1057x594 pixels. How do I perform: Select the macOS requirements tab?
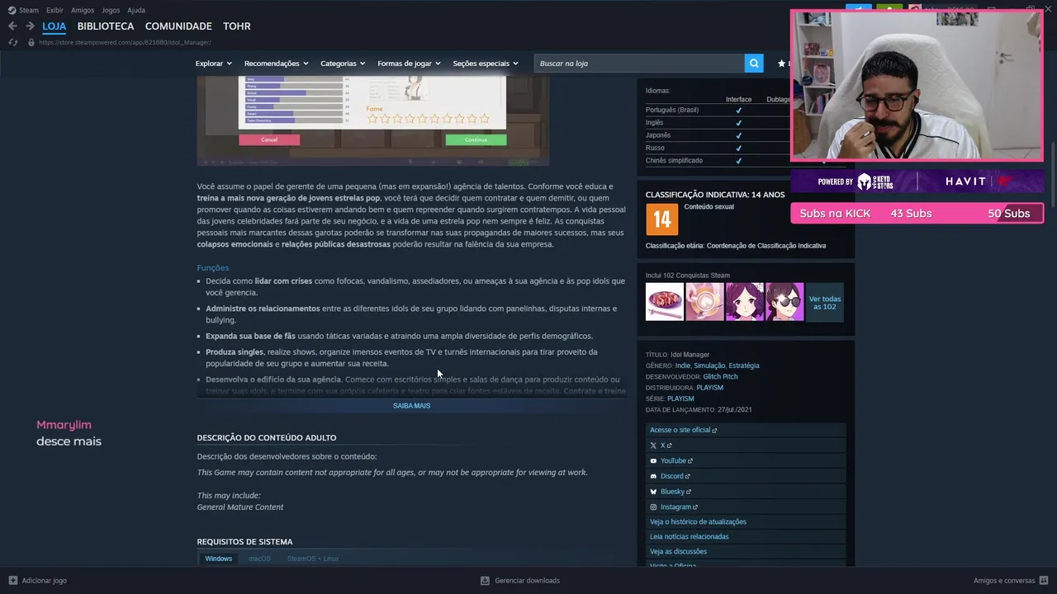pos(259,559)
